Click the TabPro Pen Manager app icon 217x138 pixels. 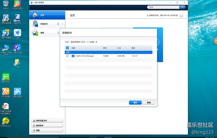[x=73, y=56]
